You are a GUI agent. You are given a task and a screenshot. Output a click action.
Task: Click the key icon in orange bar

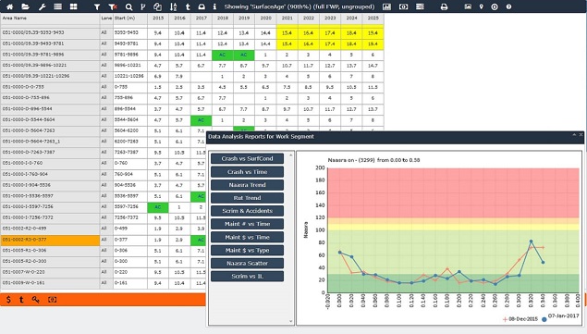[35, 300]
